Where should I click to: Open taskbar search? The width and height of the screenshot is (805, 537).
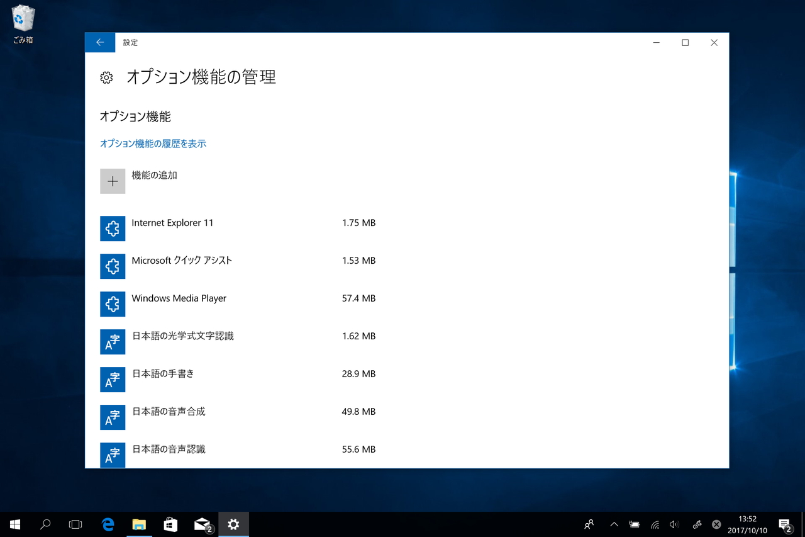pos(45,524)
